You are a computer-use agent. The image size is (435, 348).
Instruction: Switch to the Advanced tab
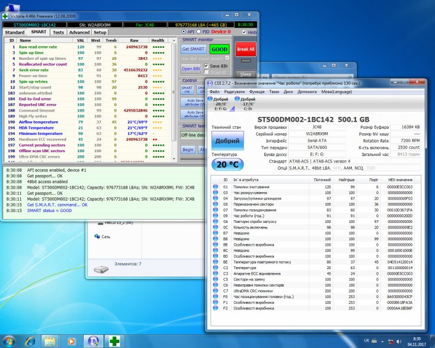79,32
